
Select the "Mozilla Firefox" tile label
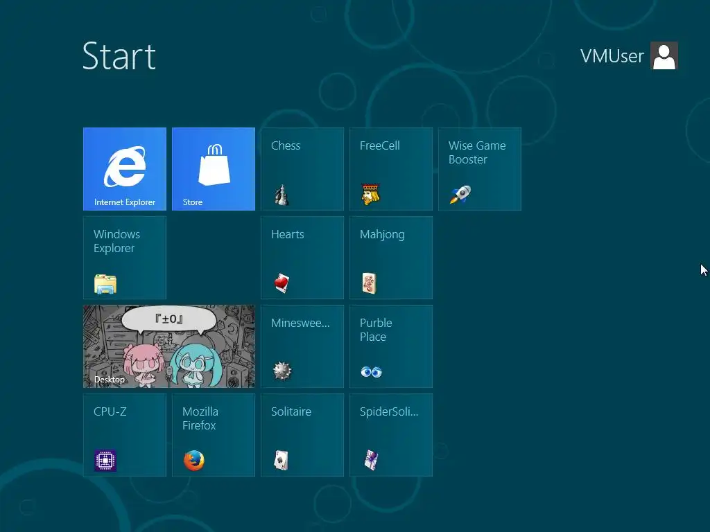[x=200, y=418]
